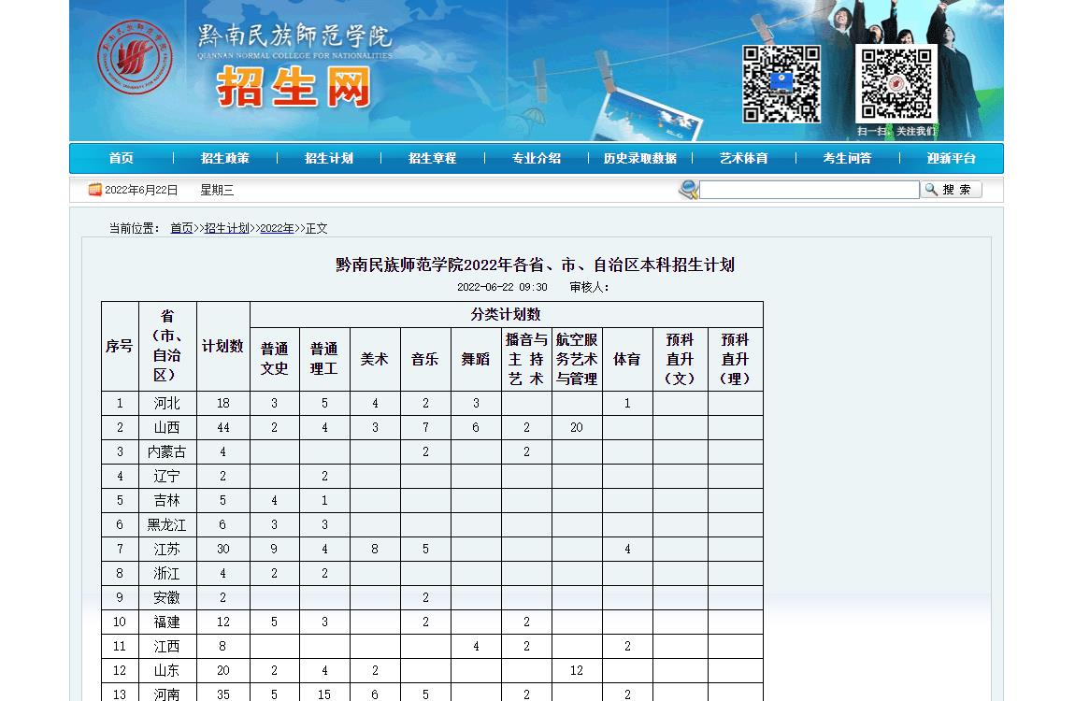Click the 福建 province cell
The width and height of the screenshot is (1075, 701).
point(166,622)
